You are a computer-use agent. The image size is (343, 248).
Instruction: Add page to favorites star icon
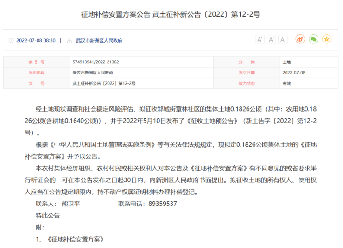click(327, 39)
